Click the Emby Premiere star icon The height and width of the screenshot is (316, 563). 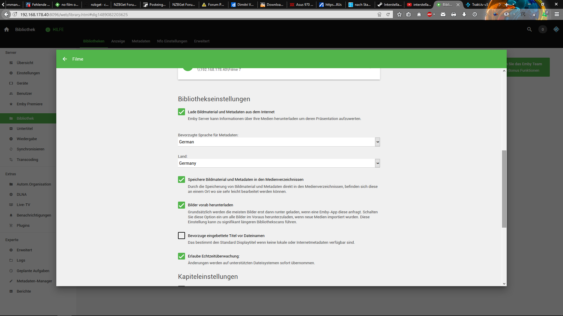tap(11, 104)
